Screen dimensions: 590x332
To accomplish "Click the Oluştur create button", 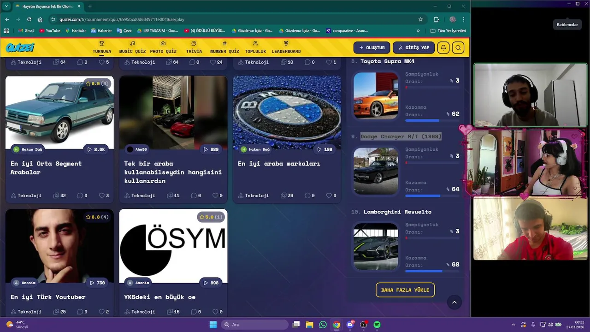I will [372, 47].
